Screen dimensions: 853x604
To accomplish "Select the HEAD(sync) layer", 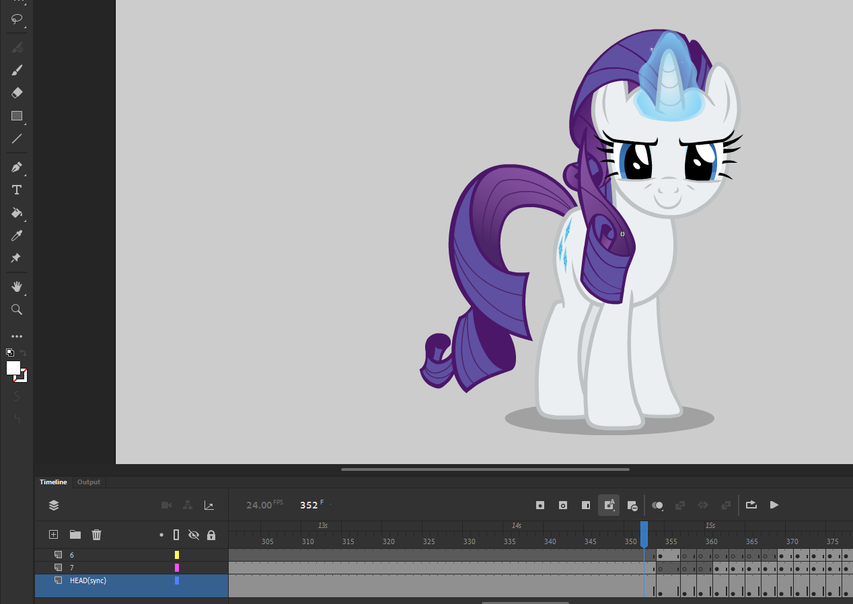I will pos(132,585).
